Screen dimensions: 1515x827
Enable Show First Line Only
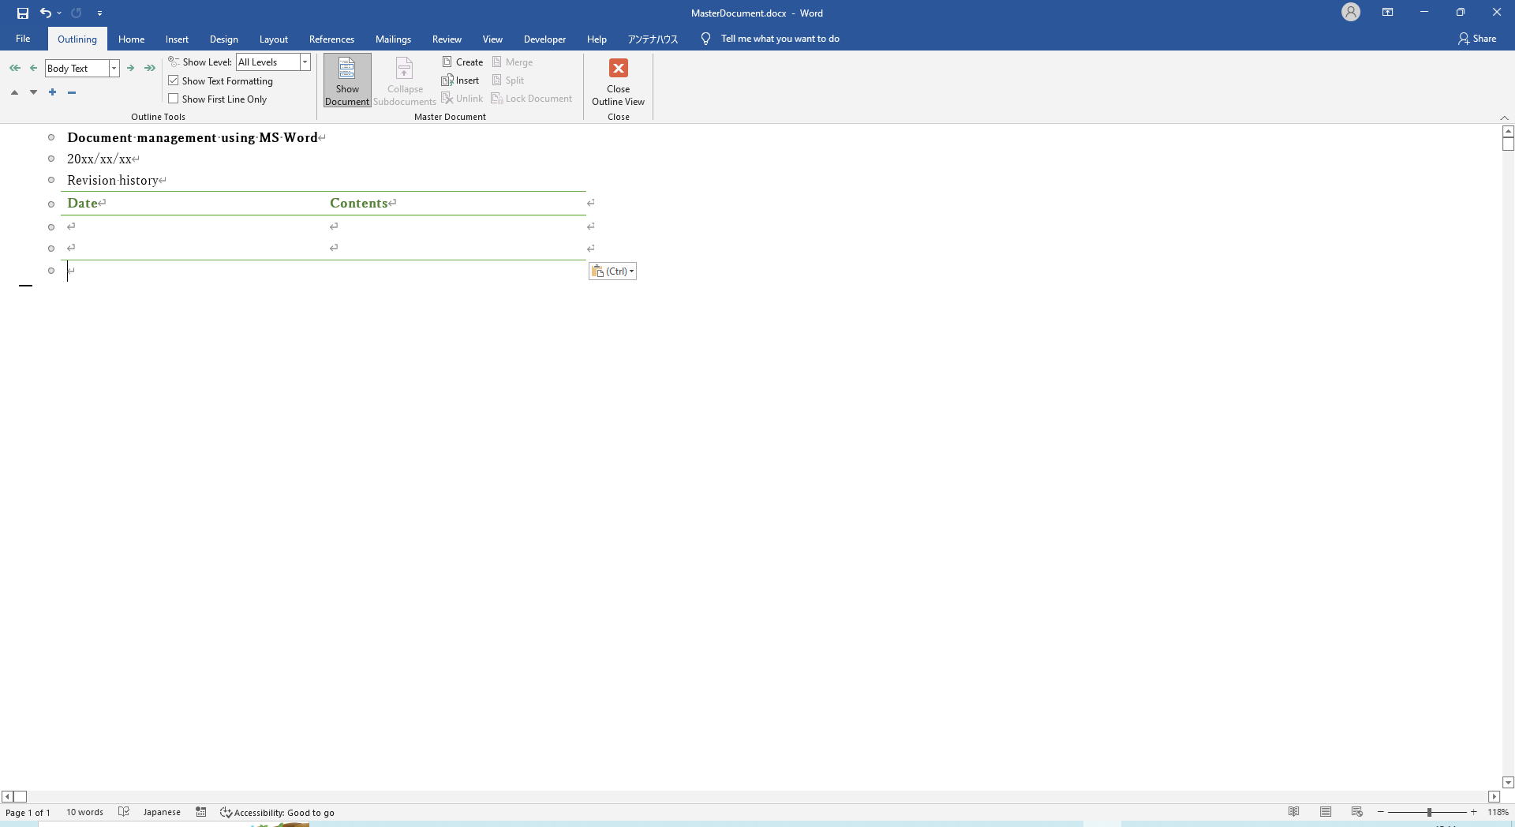click(174, 99)
